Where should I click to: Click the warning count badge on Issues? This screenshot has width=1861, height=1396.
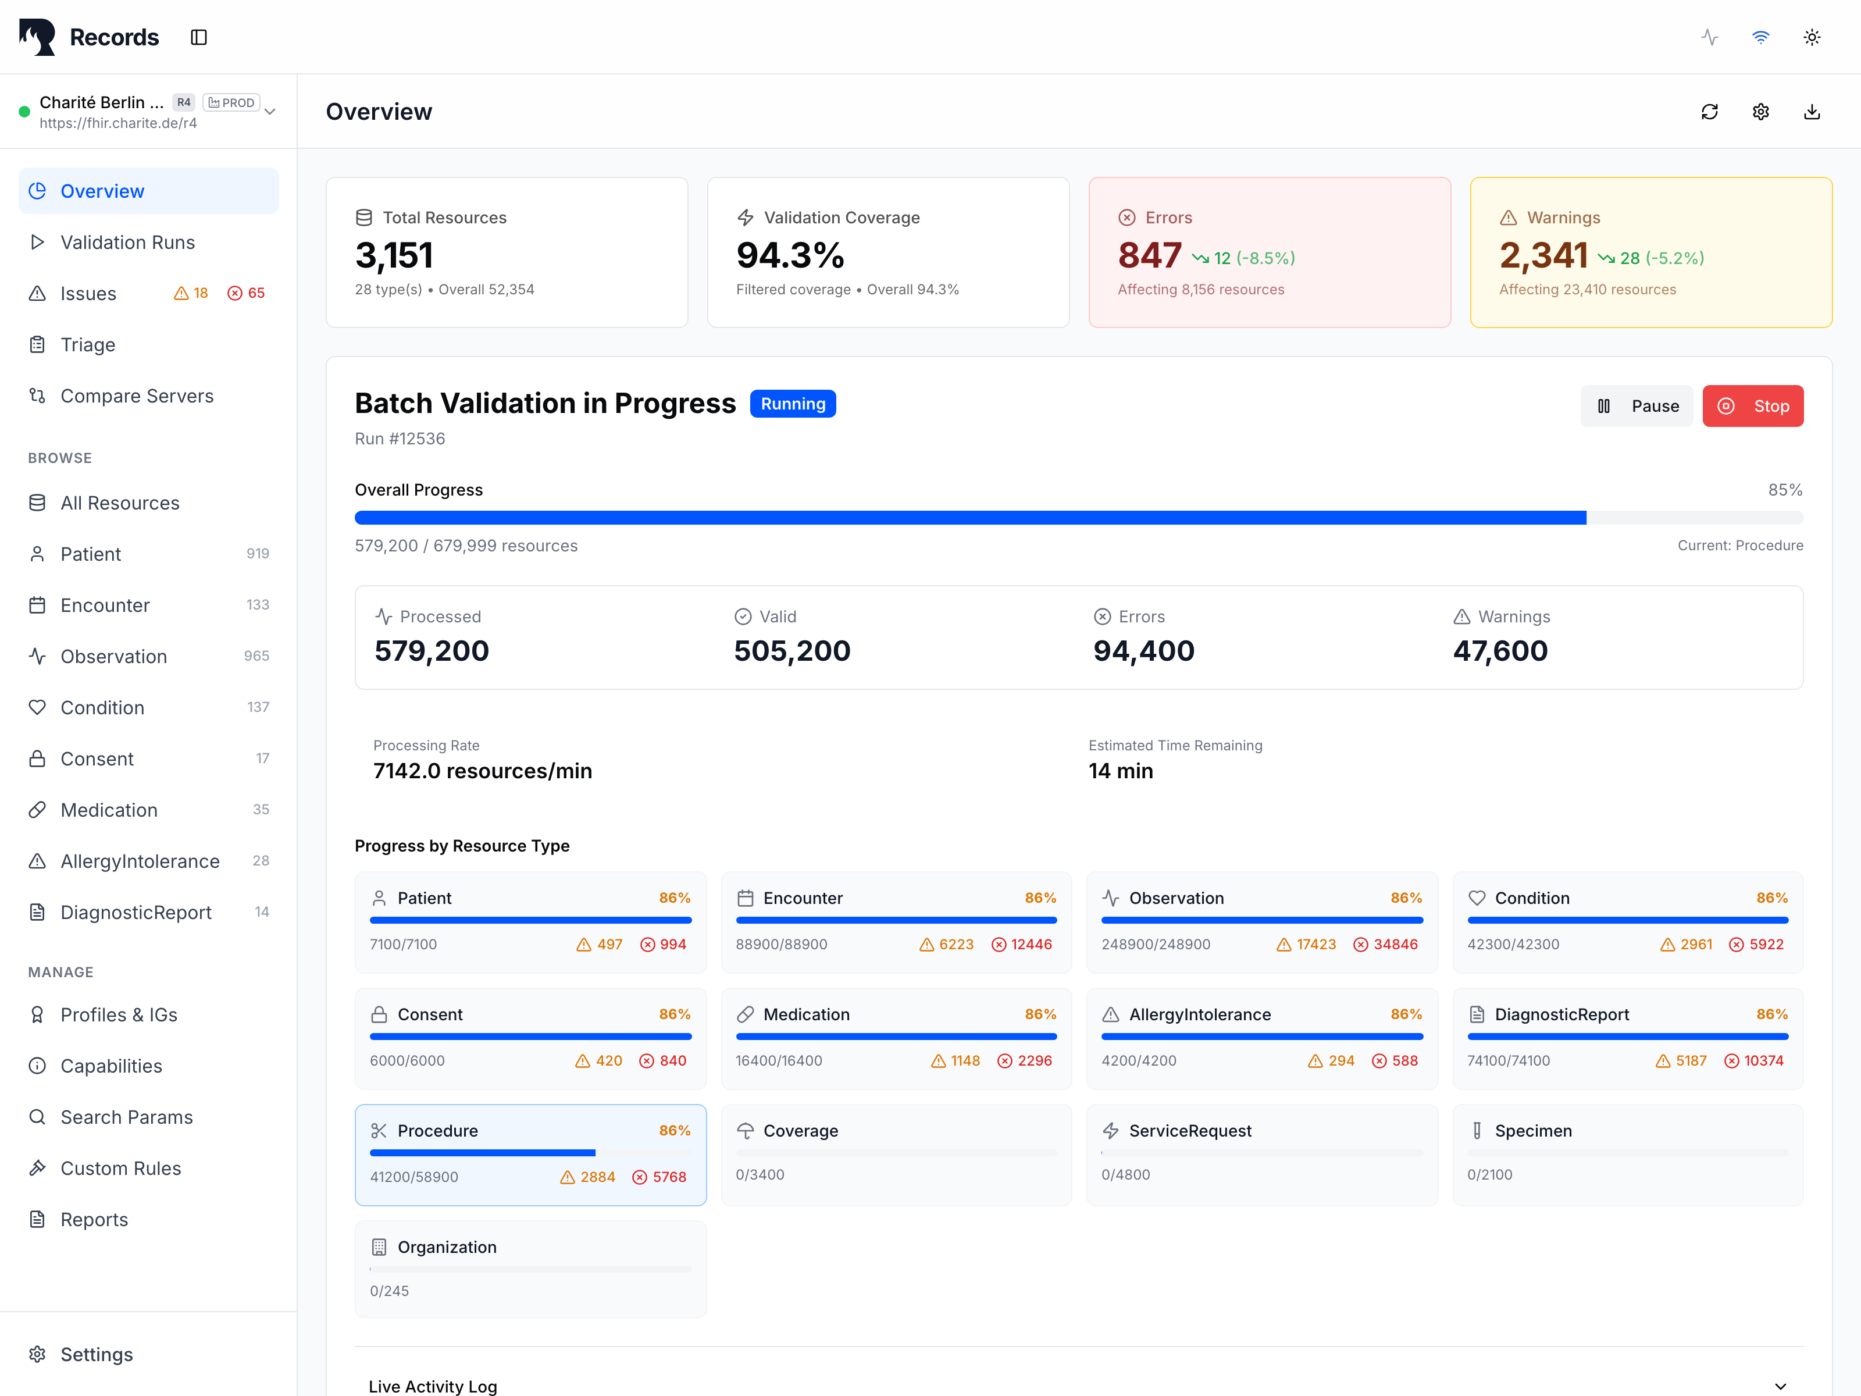tap(191, 293)
